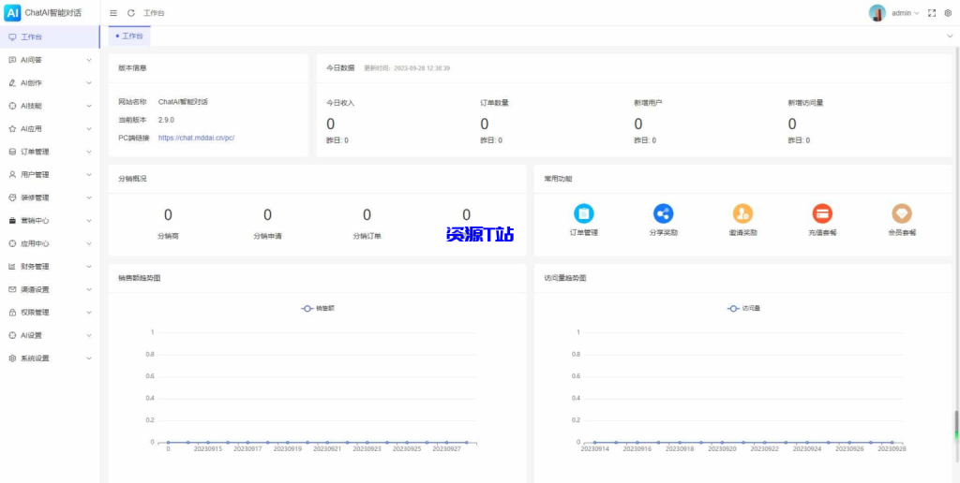This screenshot has width=960, height=483.
Task: Click the ChatAI logo icon
Action: [x=12, y=12]
